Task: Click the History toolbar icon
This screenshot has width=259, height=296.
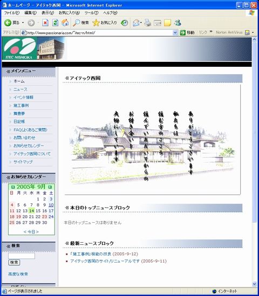Action: (x=125, y=23)
